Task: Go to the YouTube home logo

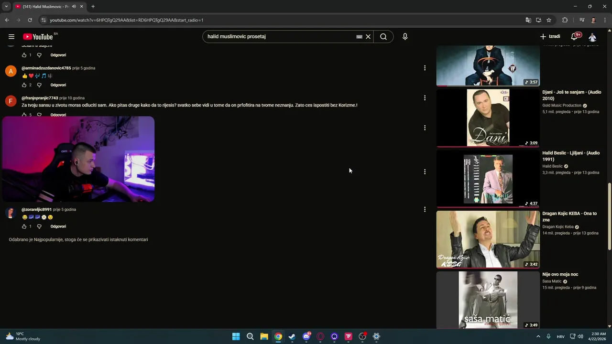Action: coord(38,37)
